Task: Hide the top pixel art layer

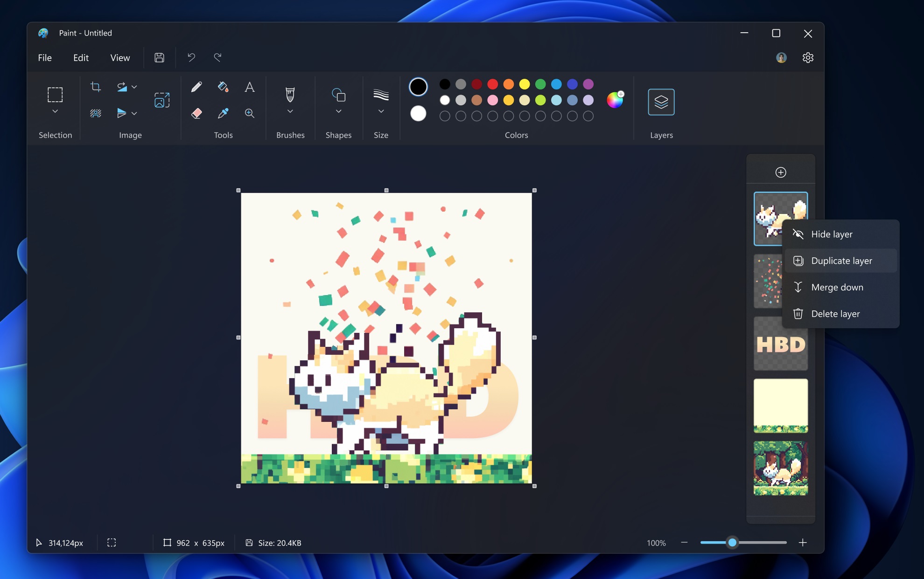Action: point(831,234)
